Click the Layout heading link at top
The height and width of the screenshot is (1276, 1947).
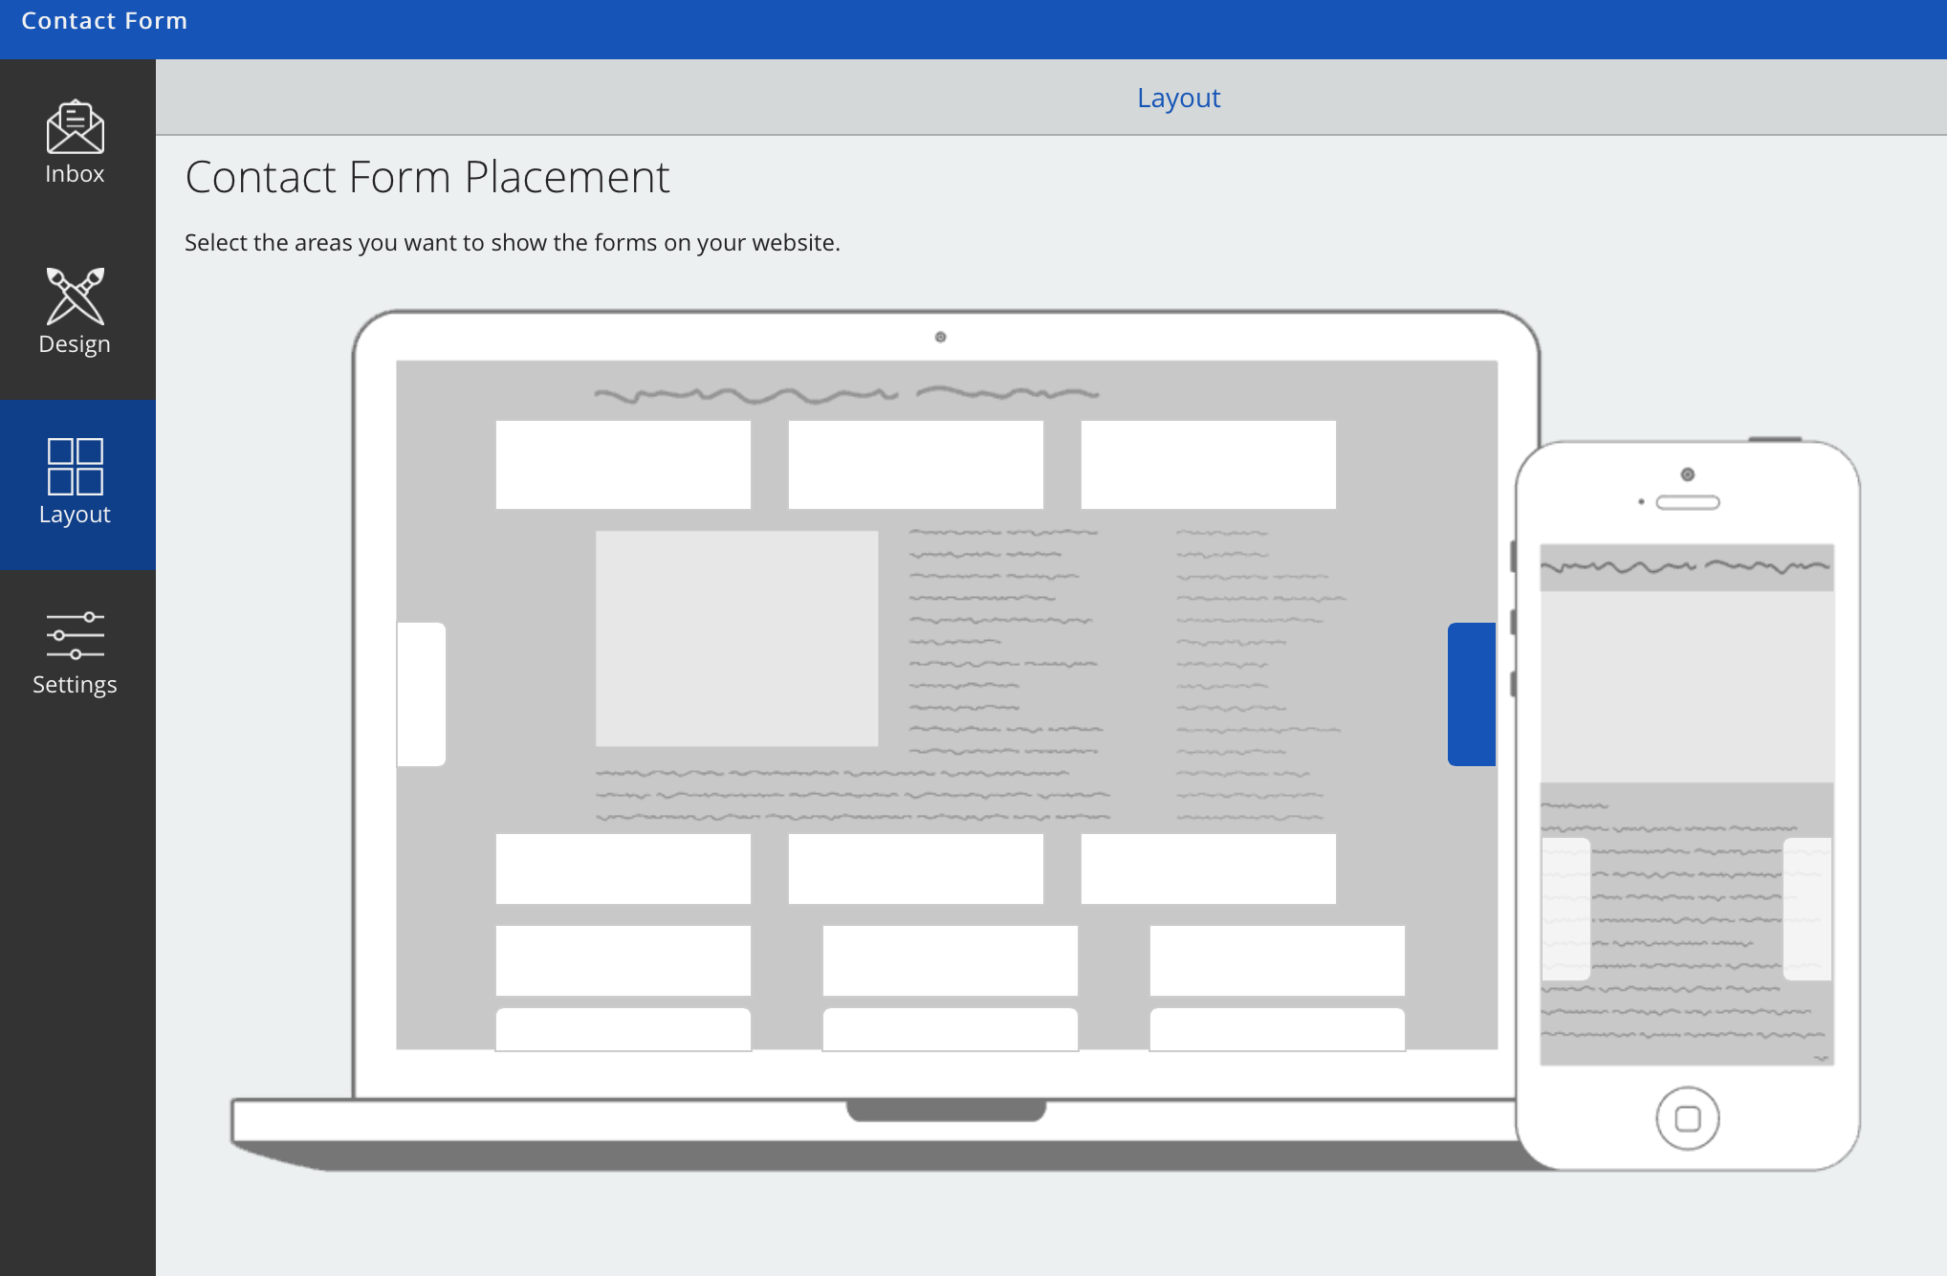click(x=1178, y=98)
